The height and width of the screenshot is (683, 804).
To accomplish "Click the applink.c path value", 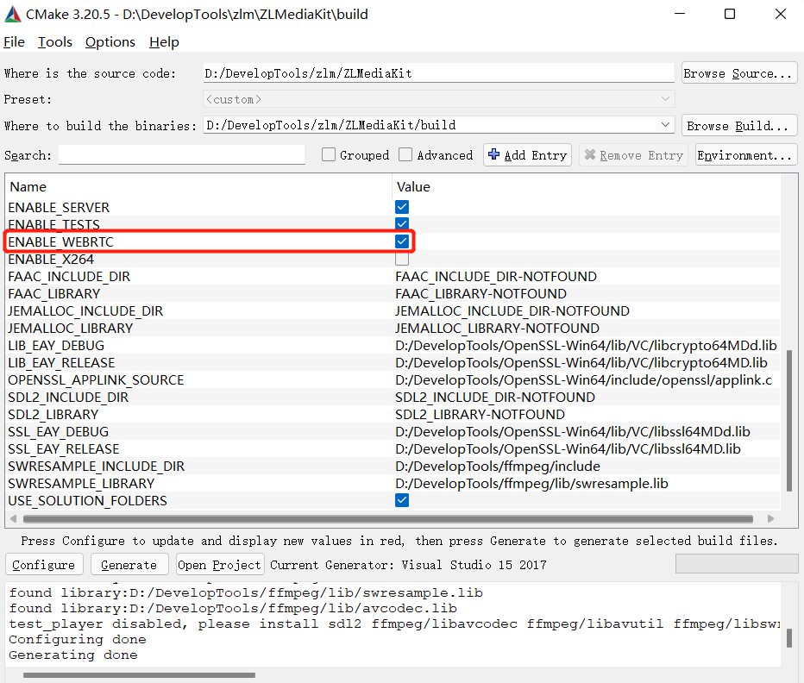I will click(583, 380).
